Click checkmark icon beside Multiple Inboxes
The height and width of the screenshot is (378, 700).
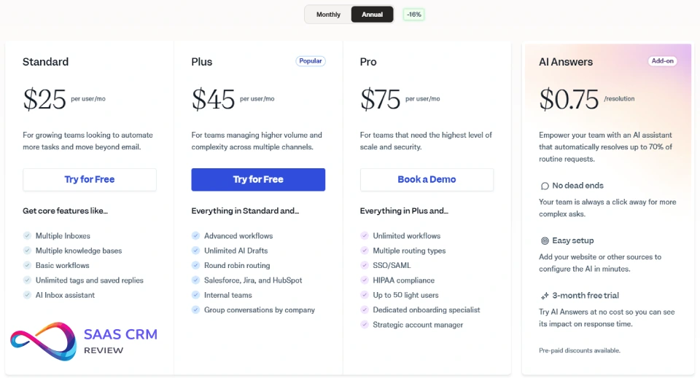[27, 236]
